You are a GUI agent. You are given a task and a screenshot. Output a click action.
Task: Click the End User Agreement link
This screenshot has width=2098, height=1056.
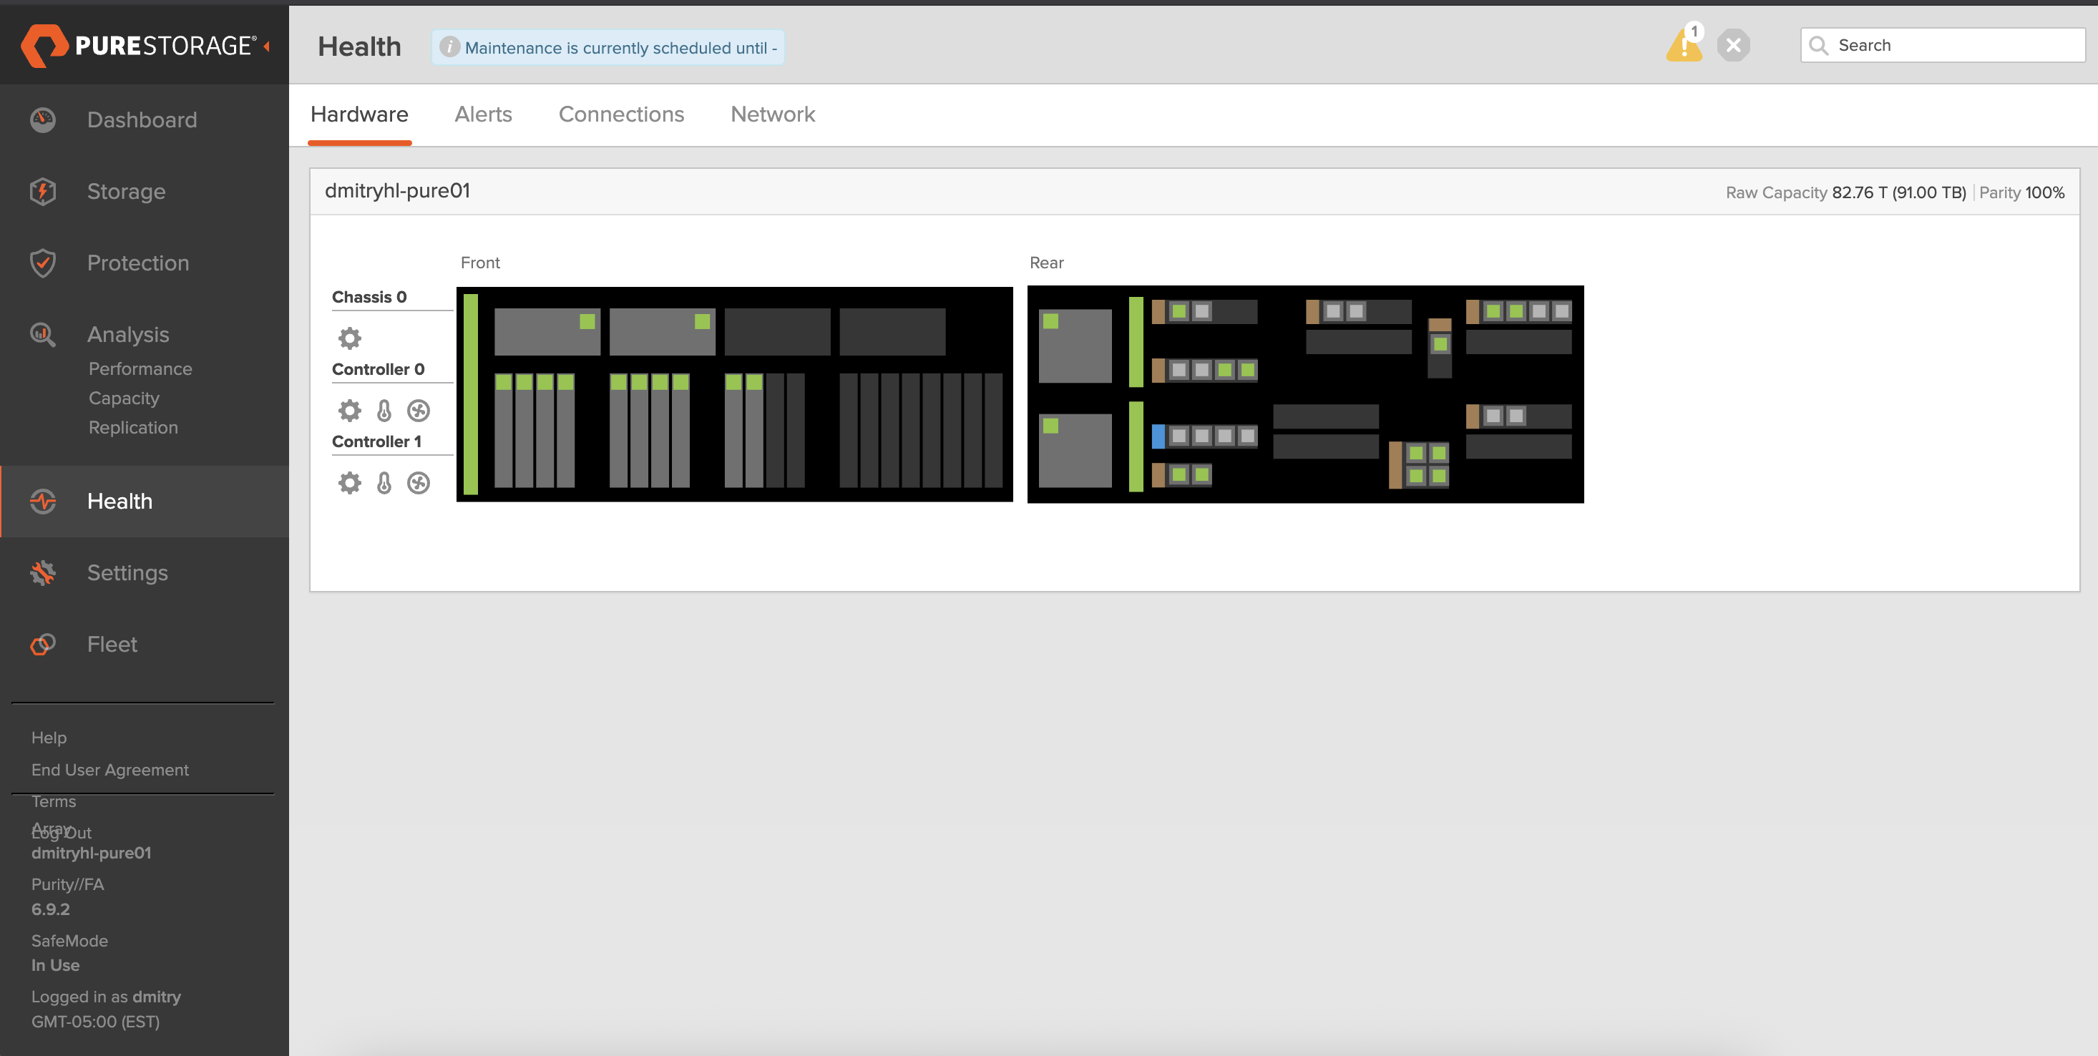[110, 769]
